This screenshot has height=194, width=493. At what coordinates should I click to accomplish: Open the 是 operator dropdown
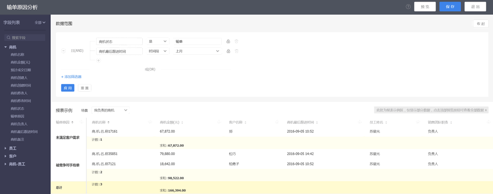click(157, 41)
